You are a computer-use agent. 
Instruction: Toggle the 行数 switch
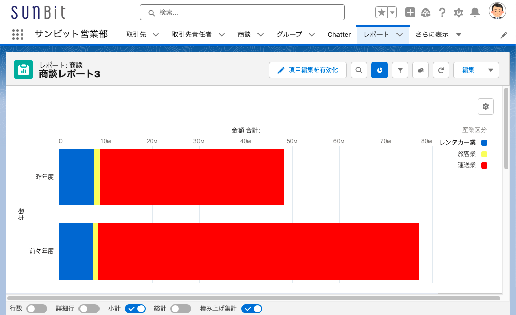tap(36, 309)
